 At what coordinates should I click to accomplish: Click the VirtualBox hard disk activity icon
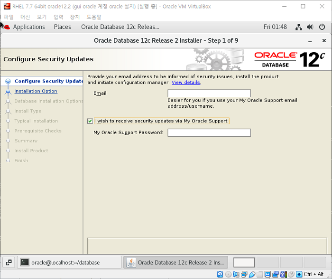pos(221,274)
